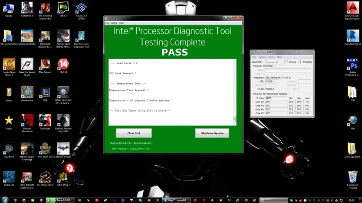Open the Juegos star folder

[x=9, y=121]
